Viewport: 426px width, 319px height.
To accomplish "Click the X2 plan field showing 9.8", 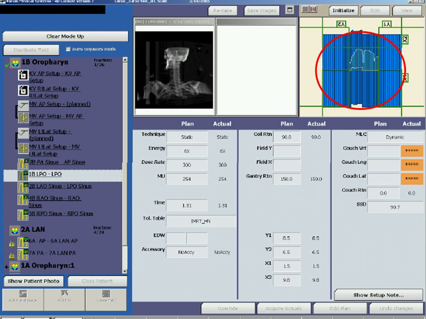I will click(x=287, y=280).
